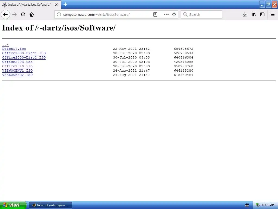Image resolution: width=278 pixels, height=209 pixels.
Task: Click file size 526700544
Action: point(184,53)
